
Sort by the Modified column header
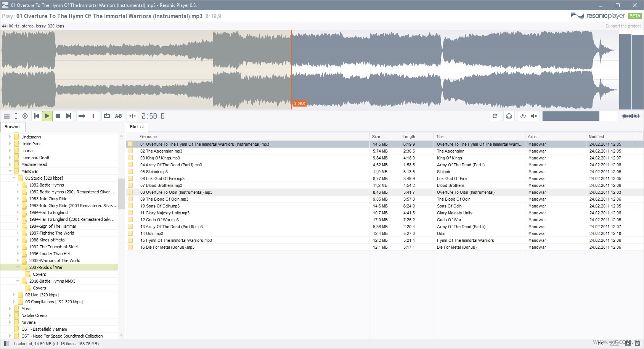click(x=610, y=137)
